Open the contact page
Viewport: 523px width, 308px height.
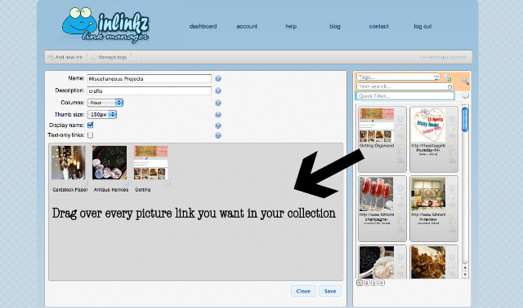pyautogui.click(x=378, y=26)
